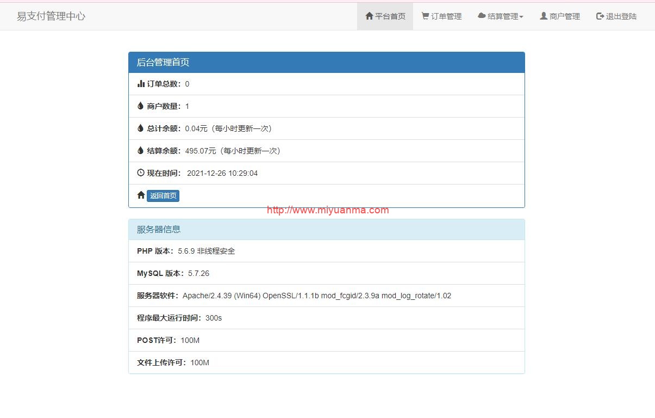Open the 平台首页 navigation tab
Image resolution: width=655 pixels, height=418 pixels.
(385, 16)
